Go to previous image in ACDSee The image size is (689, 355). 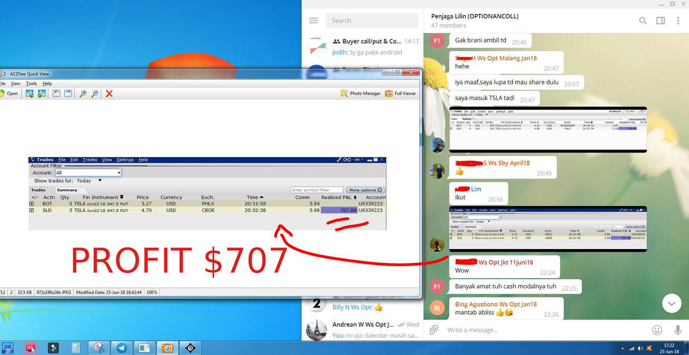30,94
